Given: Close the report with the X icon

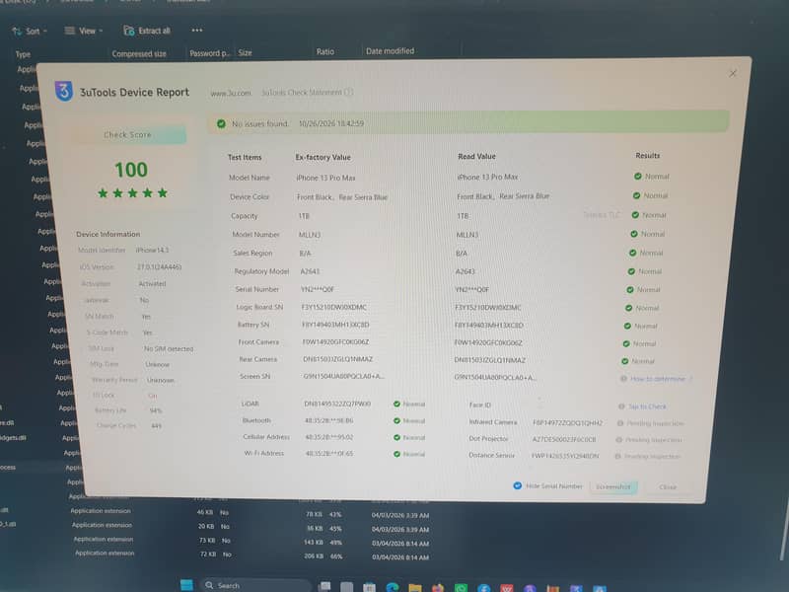Looking at the screenshot, I should 733,73.
